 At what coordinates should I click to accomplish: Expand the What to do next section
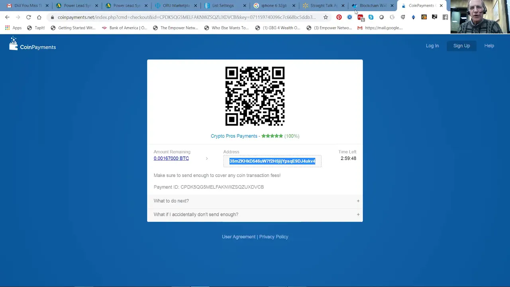tap(255, 201)
